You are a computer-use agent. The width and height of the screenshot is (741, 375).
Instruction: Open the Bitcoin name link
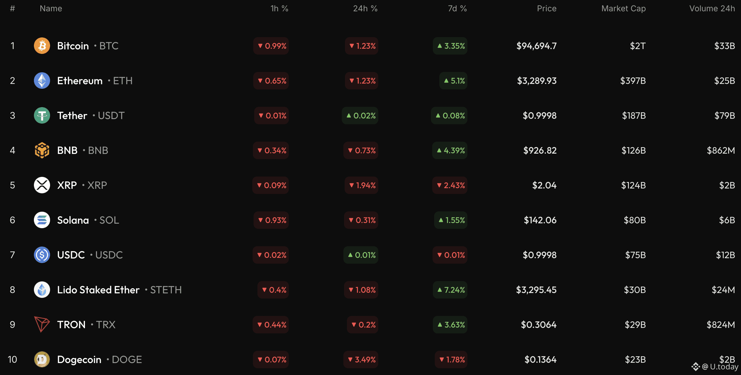[x=73, y=46]
